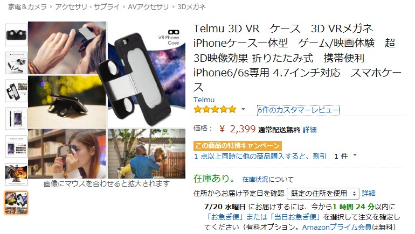Select the second product thumbnail with parts diagram

16,63
